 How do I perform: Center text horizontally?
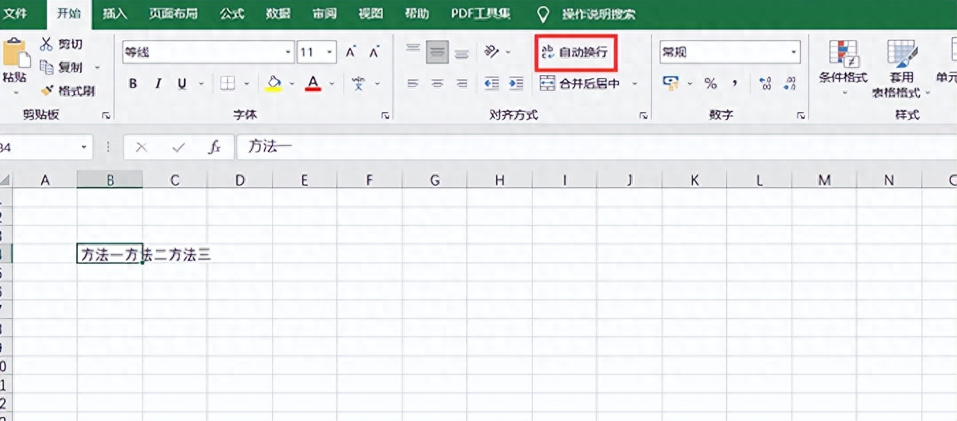pyautogui.click(x=437, y=83)
